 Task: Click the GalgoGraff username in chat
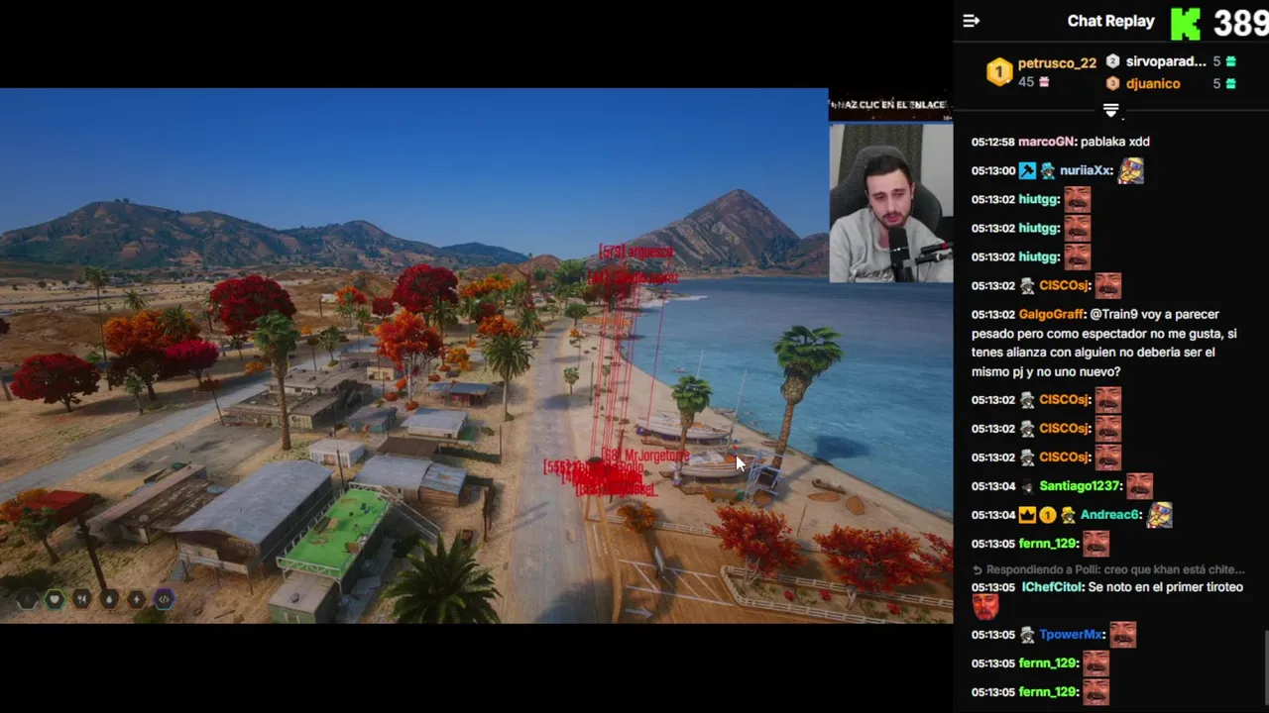click(x=1052, y=314)
